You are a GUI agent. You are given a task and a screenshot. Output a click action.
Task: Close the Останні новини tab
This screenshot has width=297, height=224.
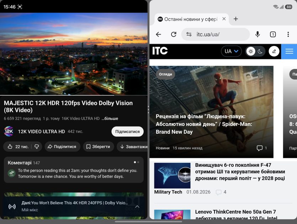pos(224,19)
